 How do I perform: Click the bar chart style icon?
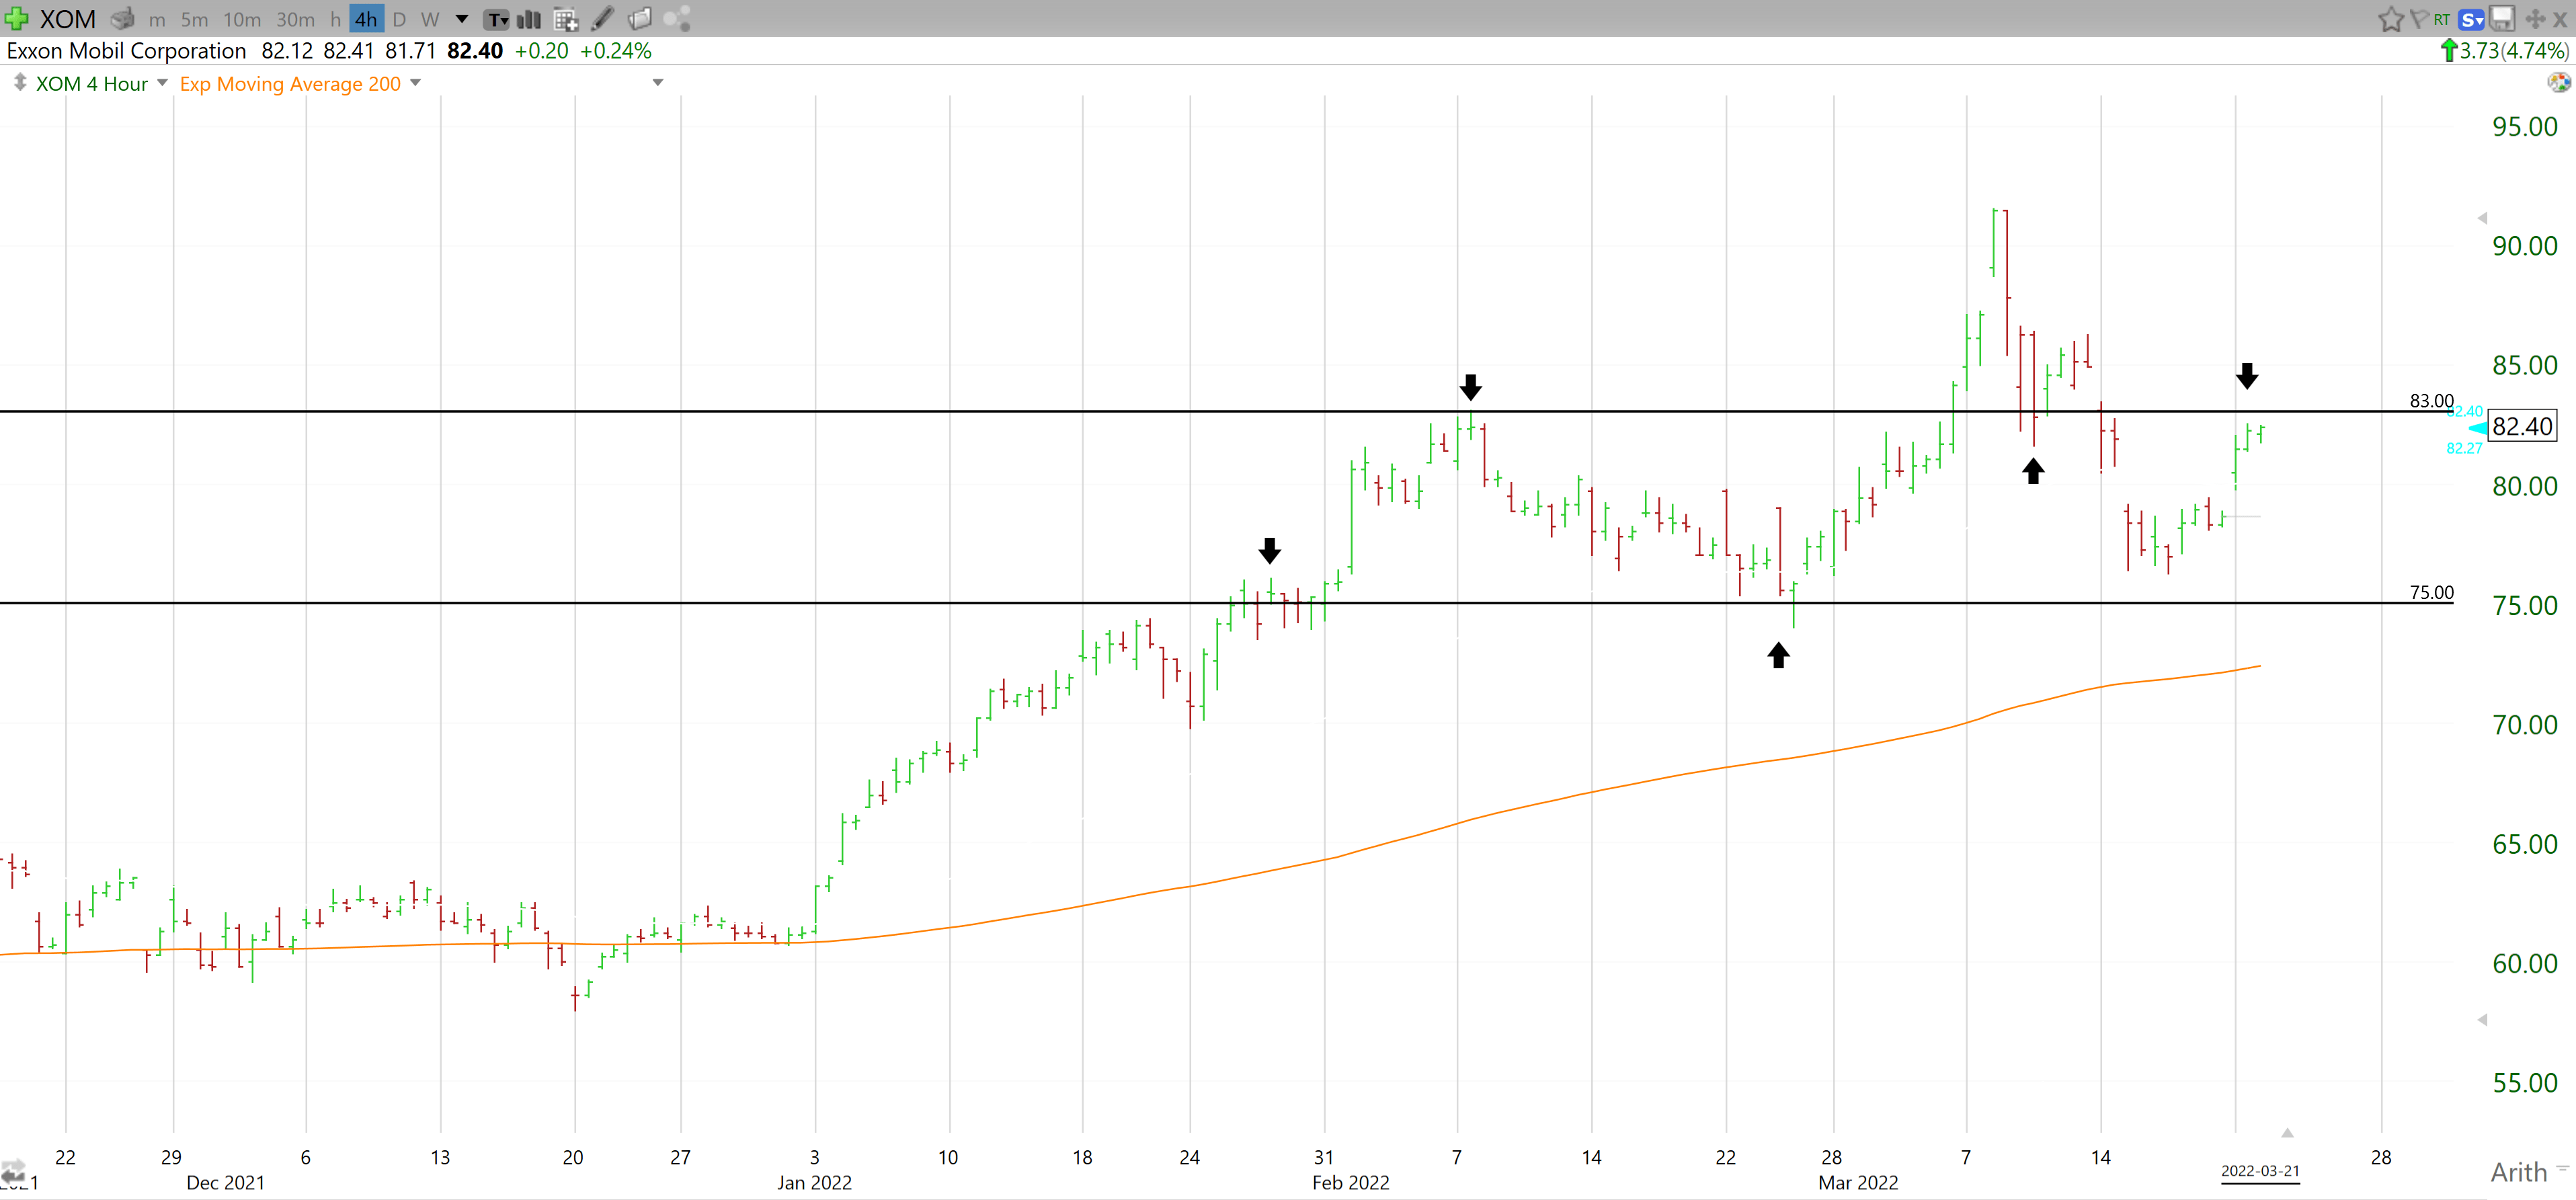tap(529, 19)
